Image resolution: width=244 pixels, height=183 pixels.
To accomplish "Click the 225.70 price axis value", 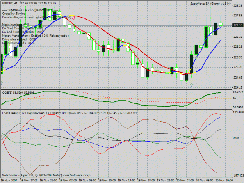I will [238, 57].
